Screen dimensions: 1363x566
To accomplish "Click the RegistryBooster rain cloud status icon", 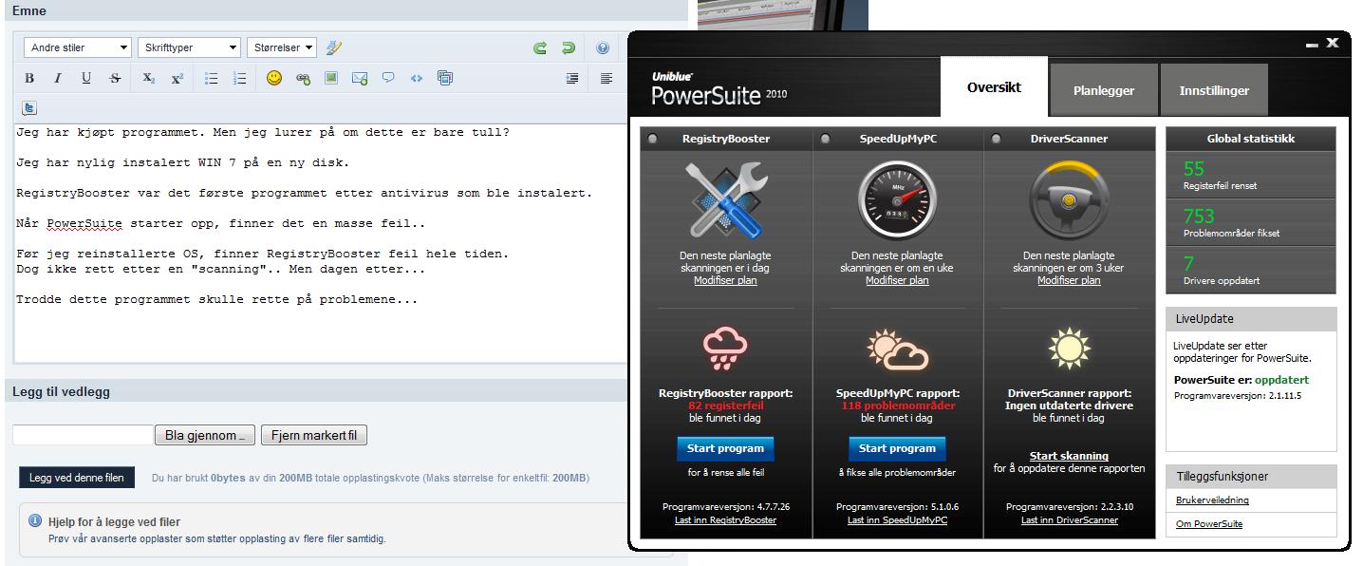I will tap(726, 349).
